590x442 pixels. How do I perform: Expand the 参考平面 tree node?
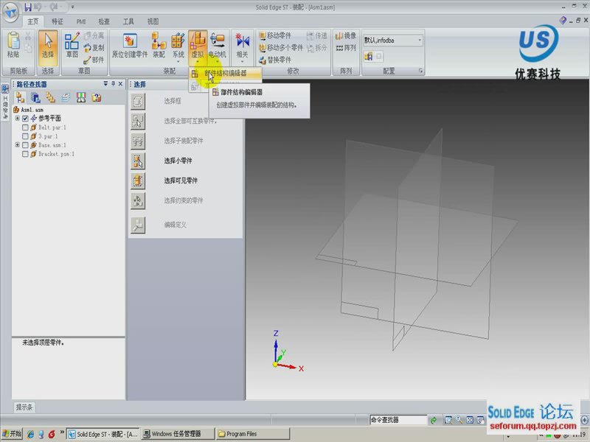[x=17, y=119]
